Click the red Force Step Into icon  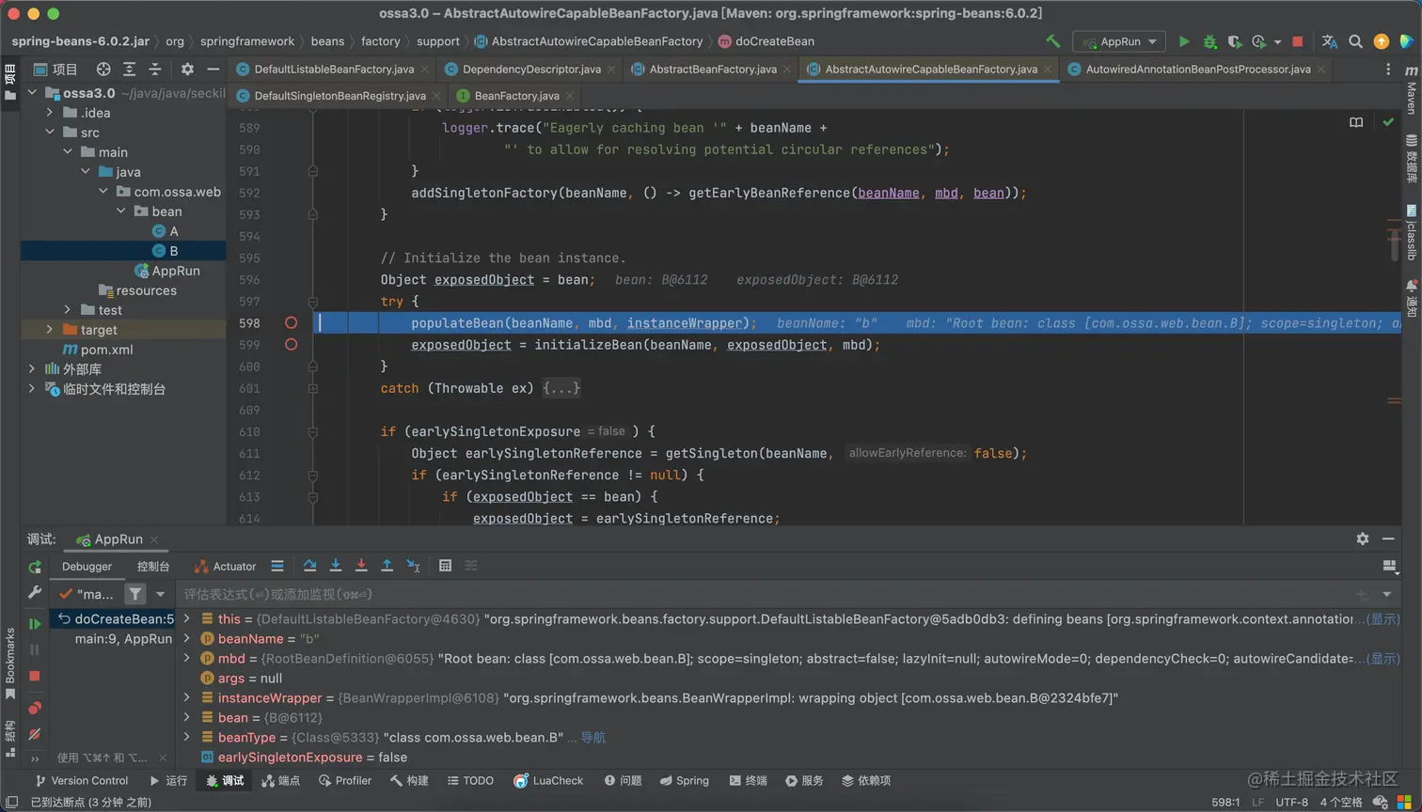click(361, 566)
